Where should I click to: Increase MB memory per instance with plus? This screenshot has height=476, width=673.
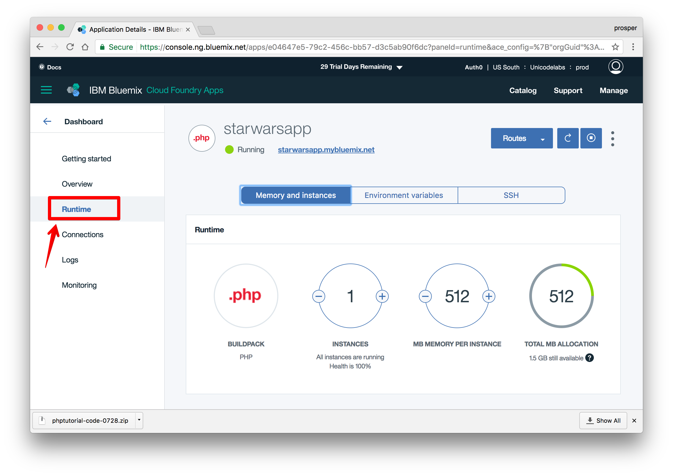tap(489, 296)
